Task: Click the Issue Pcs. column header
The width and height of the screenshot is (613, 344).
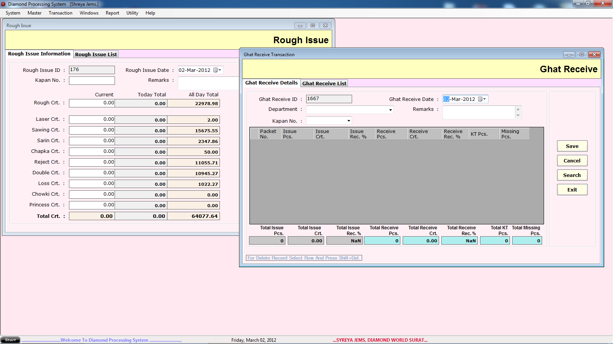Action: (x=297, y=134)
